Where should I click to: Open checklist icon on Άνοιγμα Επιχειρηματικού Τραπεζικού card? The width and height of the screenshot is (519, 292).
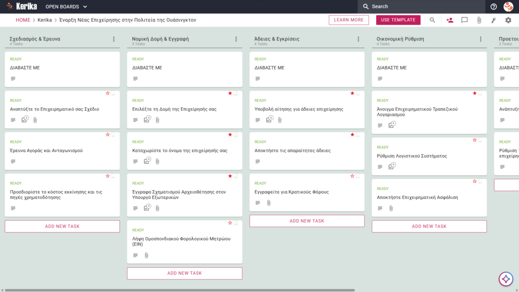[392, 125]
